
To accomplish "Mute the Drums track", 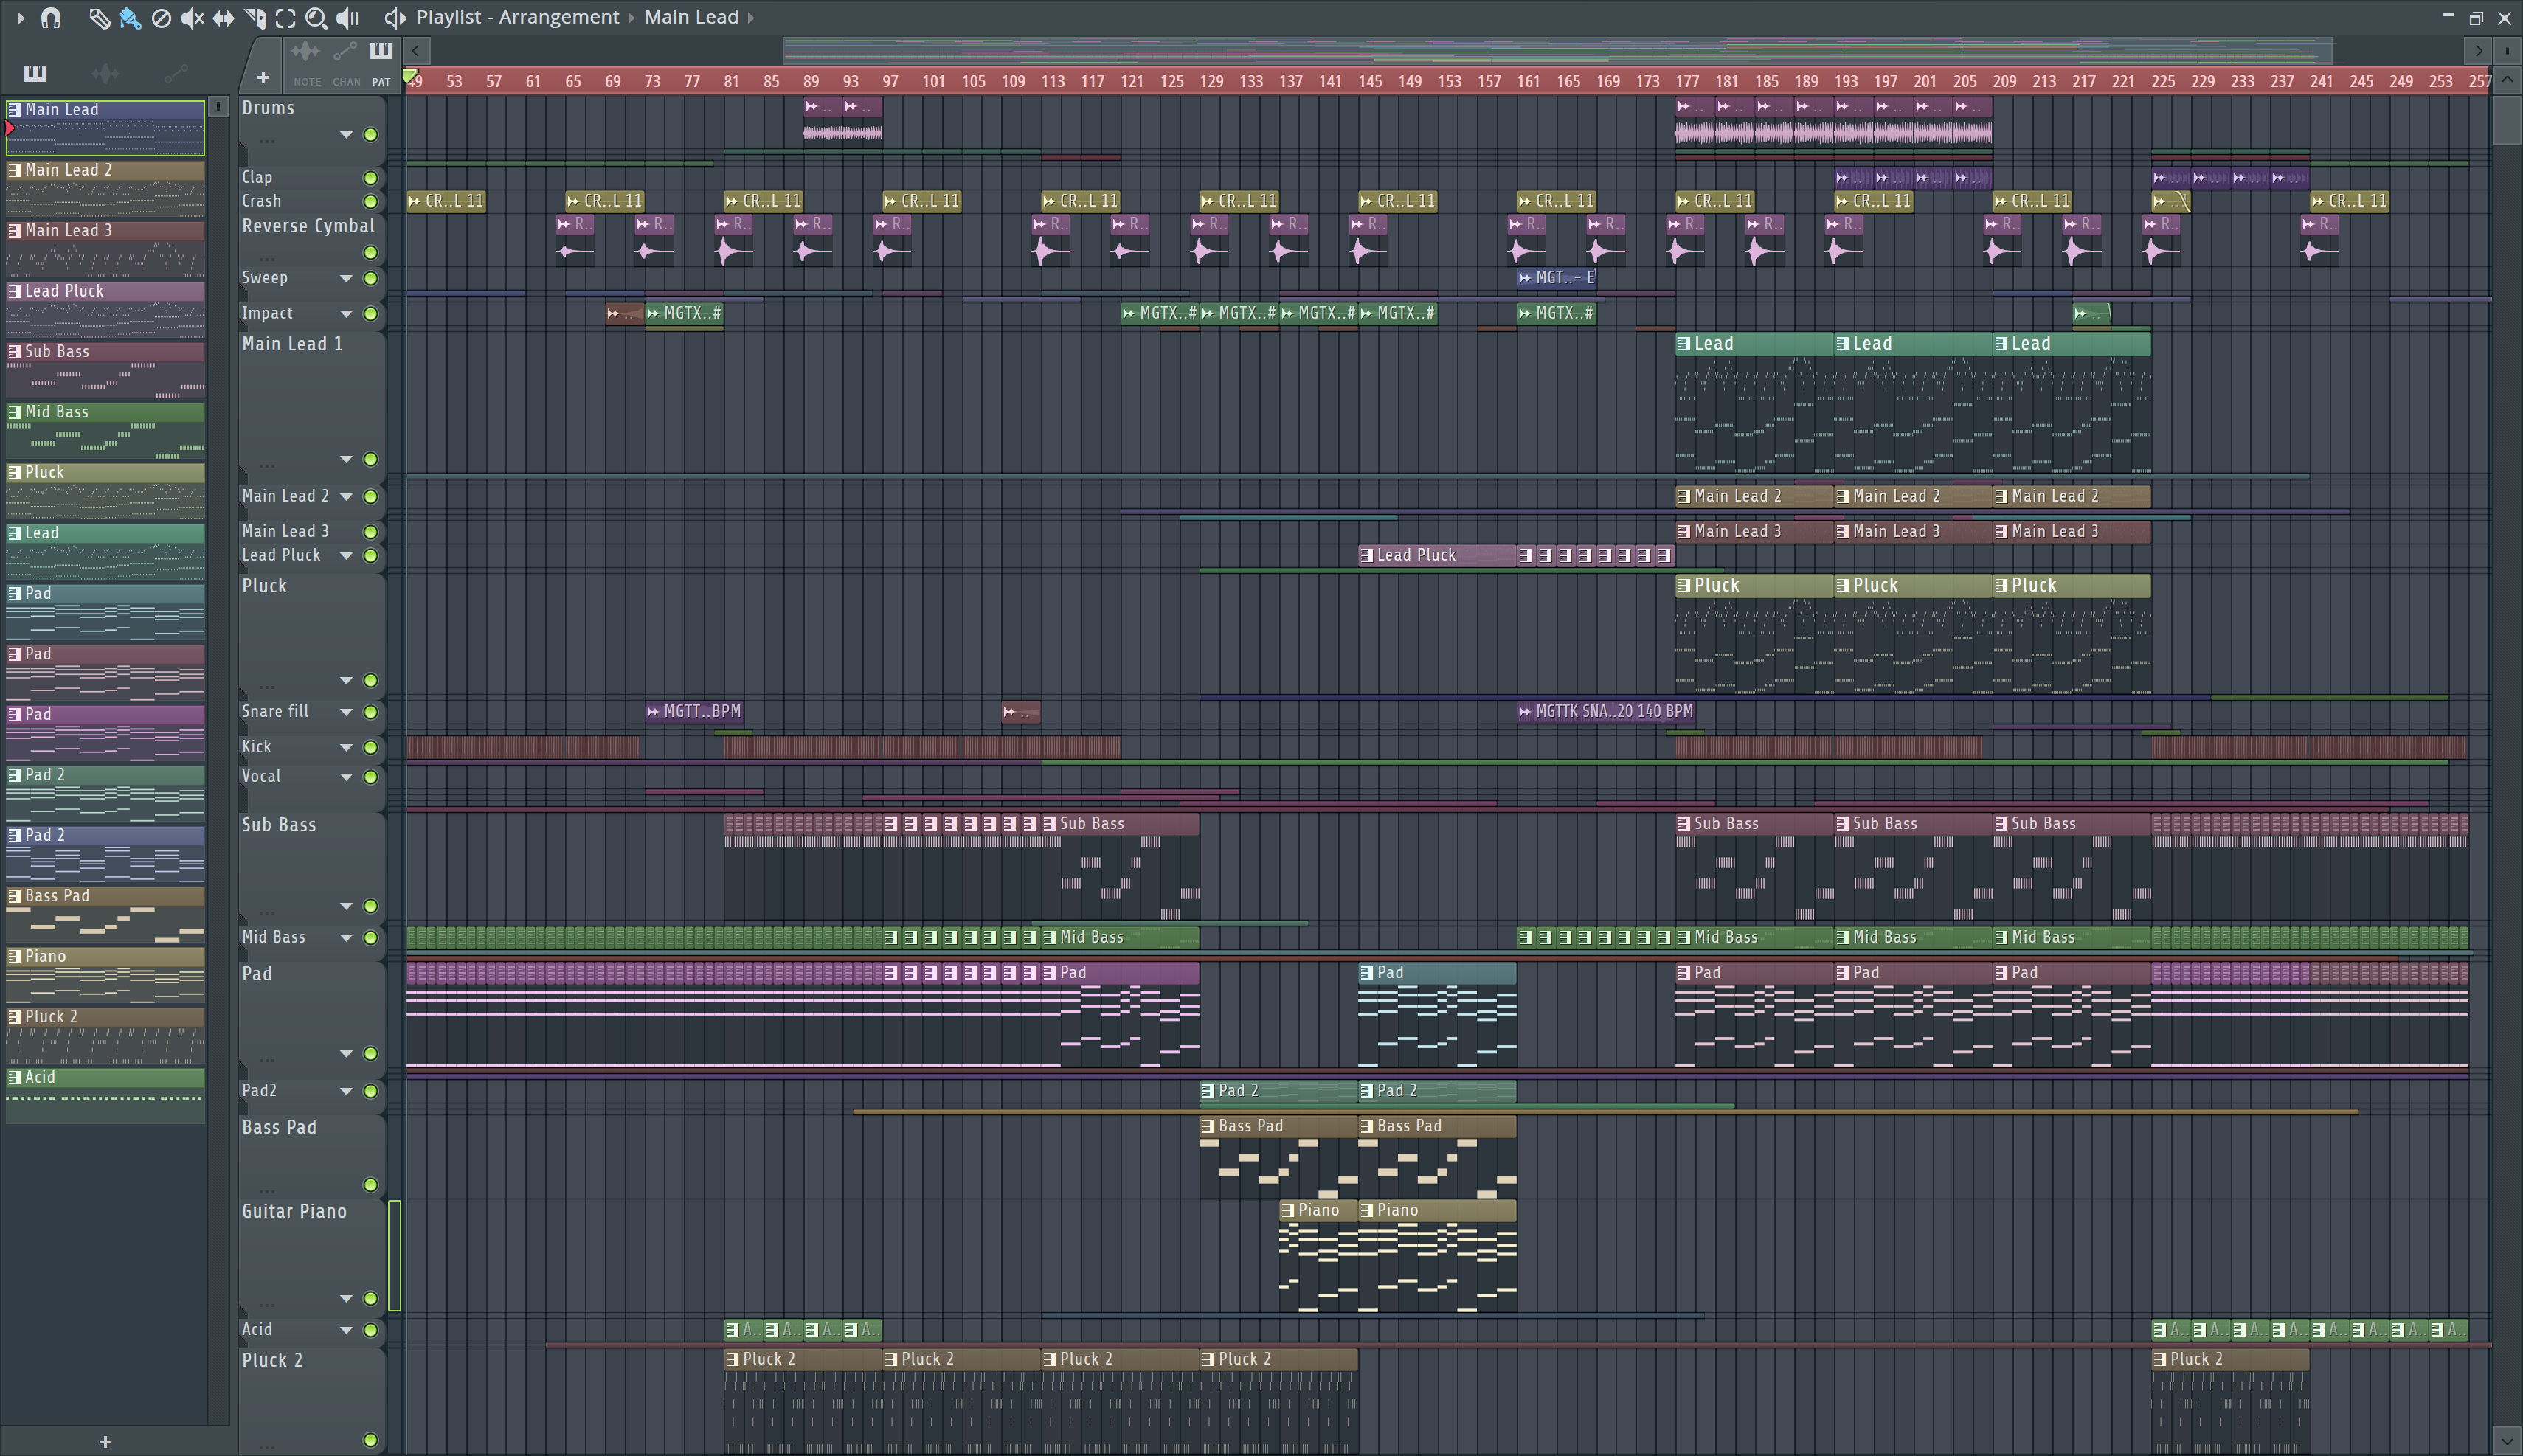I will (371, 135).
